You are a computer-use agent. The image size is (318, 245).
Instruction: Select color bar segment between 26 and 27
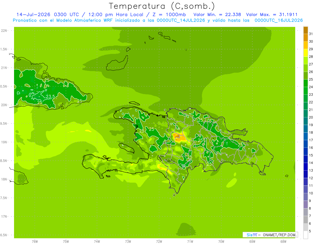click(x=306, y=68)
